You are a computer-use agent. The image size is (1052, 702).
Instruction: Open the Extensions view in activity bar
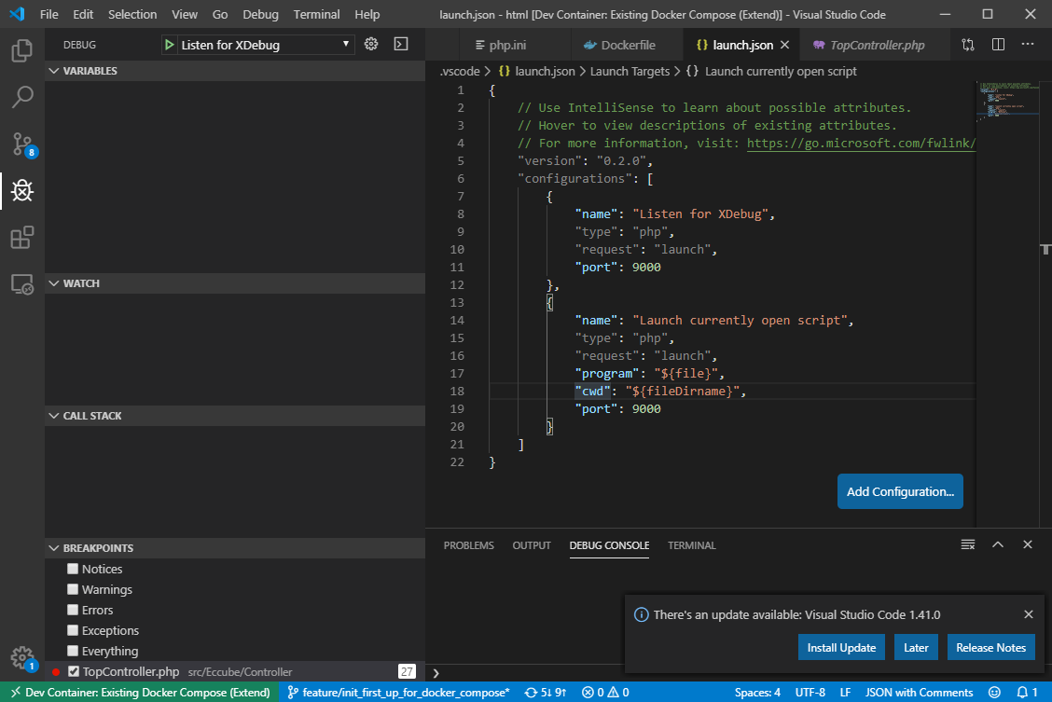22,238
